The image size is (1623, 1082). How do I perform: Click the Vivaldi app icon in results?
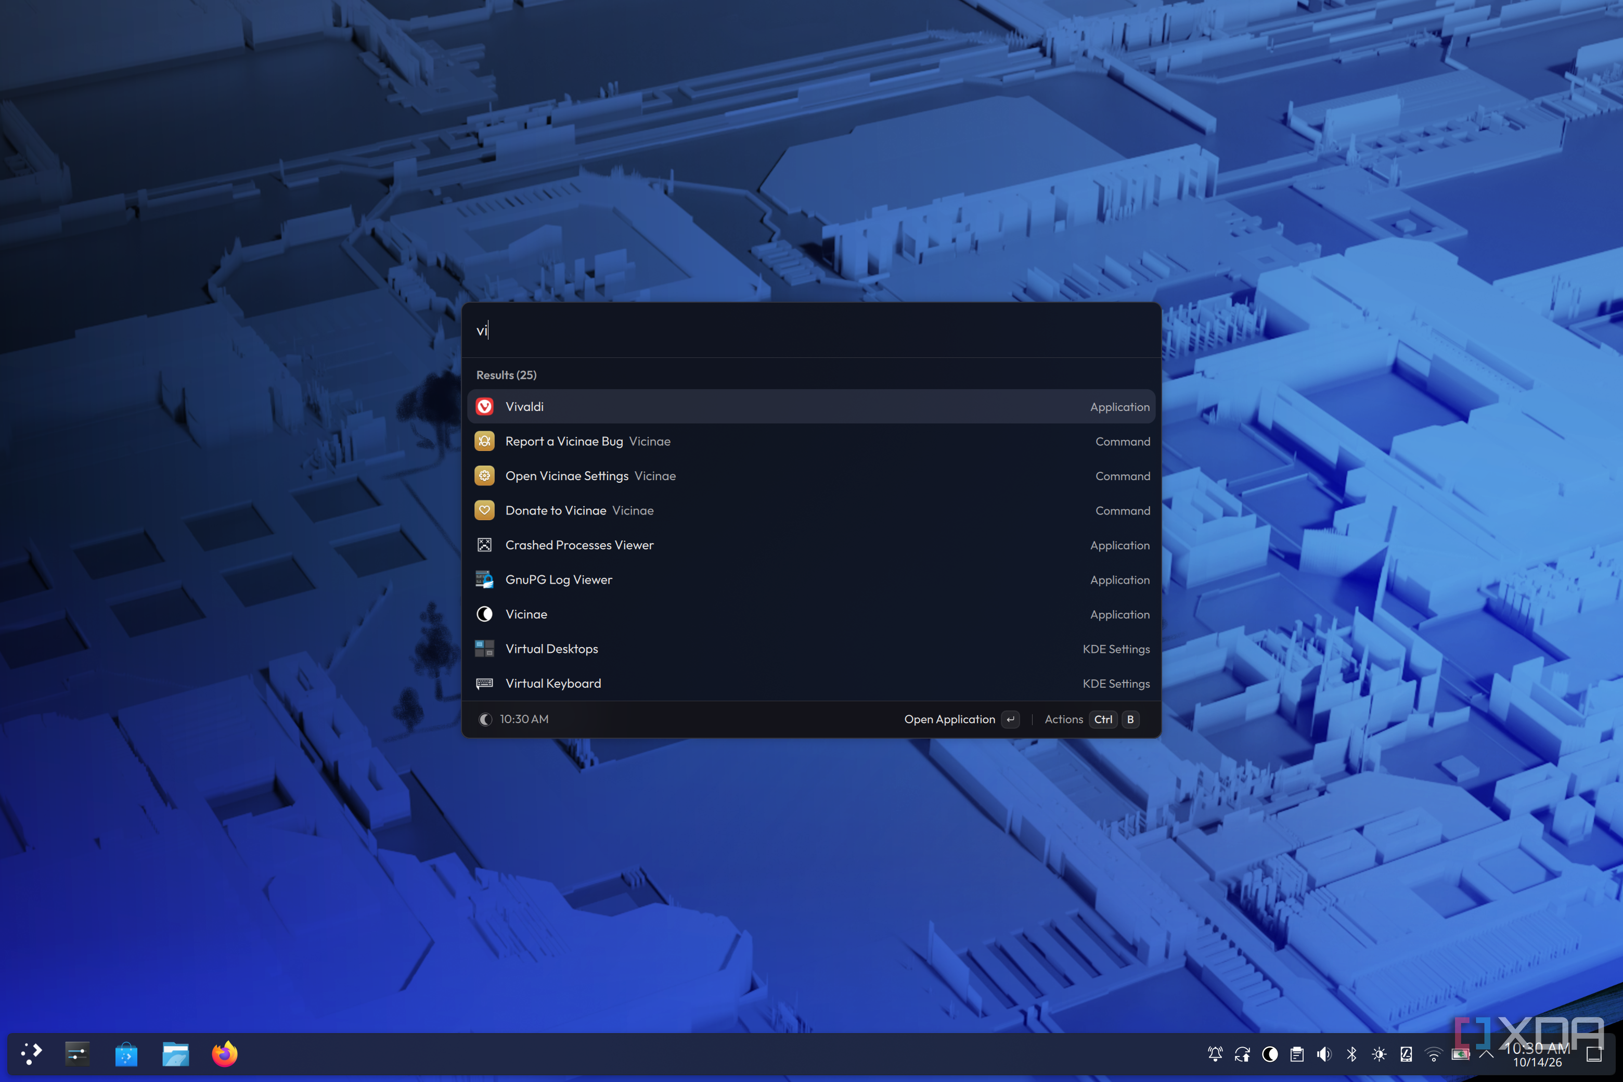pyautogui.click(x=484, y=406)
